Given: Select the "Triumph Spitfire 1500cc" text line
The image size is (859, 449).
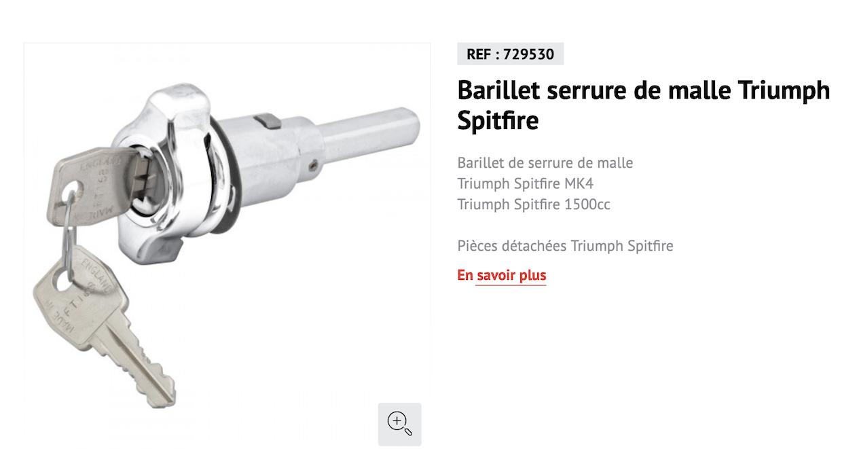Looking at the screenshot, I should pyautogui.click(x=534, y=204).
